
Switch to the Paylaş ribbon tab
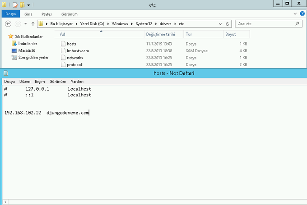coord(47,14)
